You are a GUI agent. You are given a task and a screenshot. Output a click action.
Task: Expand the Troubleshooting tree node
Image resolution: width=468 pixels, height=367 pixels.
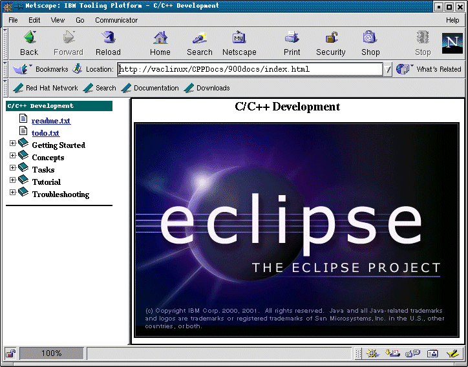(12, 193)
